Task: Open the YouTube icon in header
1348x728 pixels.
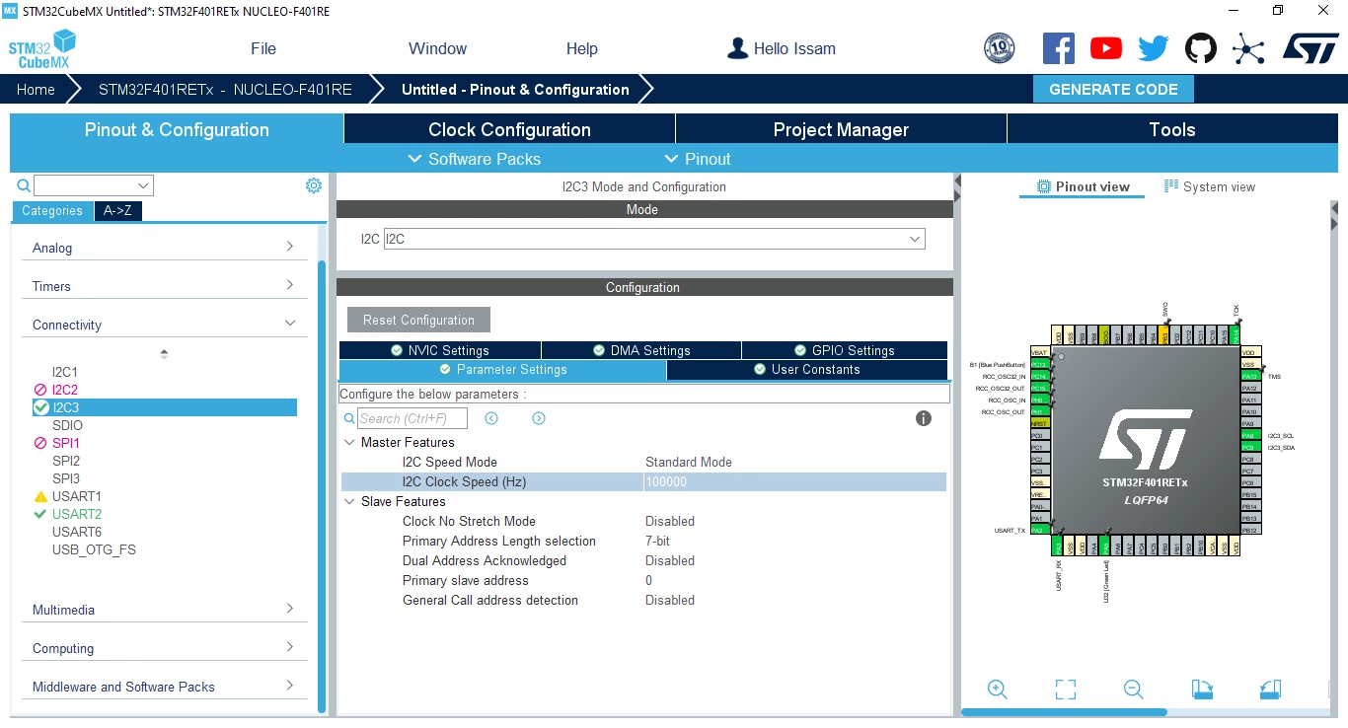Action: tap(1106, 48)
